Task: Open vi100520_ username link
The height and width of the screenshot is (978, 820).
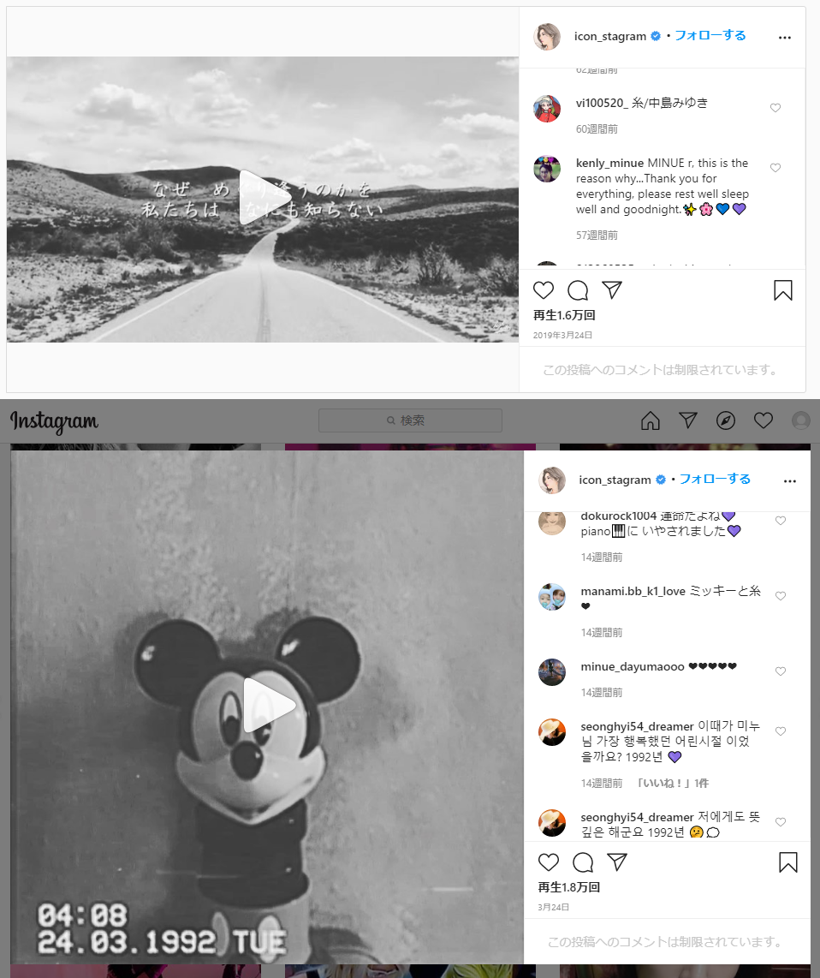Action: click(603, 103)
